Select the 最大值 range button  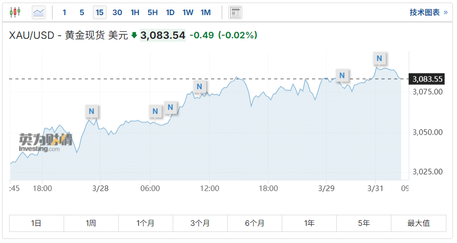click(x=419, y=223)
